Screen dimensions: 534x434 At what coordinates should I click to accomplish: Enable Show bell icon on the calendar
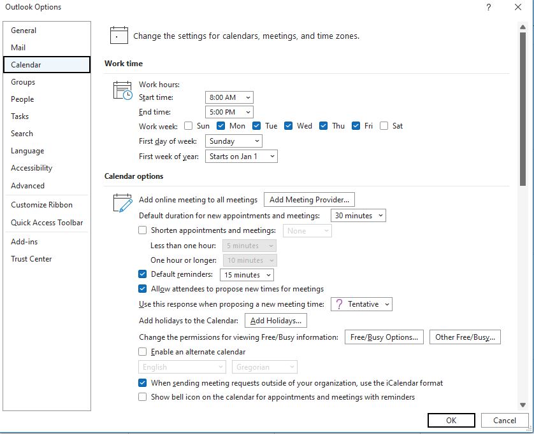(x=142, y=397)
